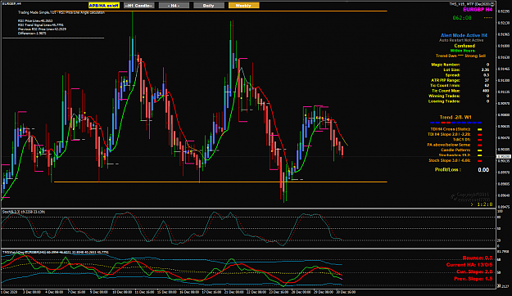
Task: Select the H4 timeframe button
Action: 174,6
